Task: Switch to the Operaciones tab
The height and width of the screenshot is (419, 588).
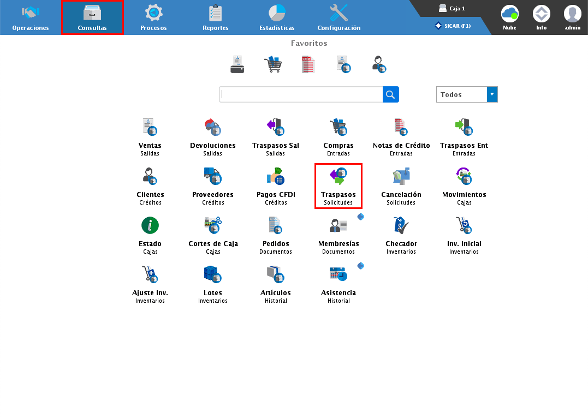Action: (31, 17)
